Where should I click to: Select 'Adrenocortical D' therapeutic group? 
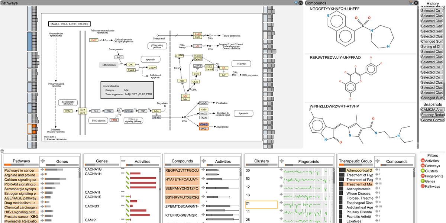pyautogui.click(x=359, y=170)
